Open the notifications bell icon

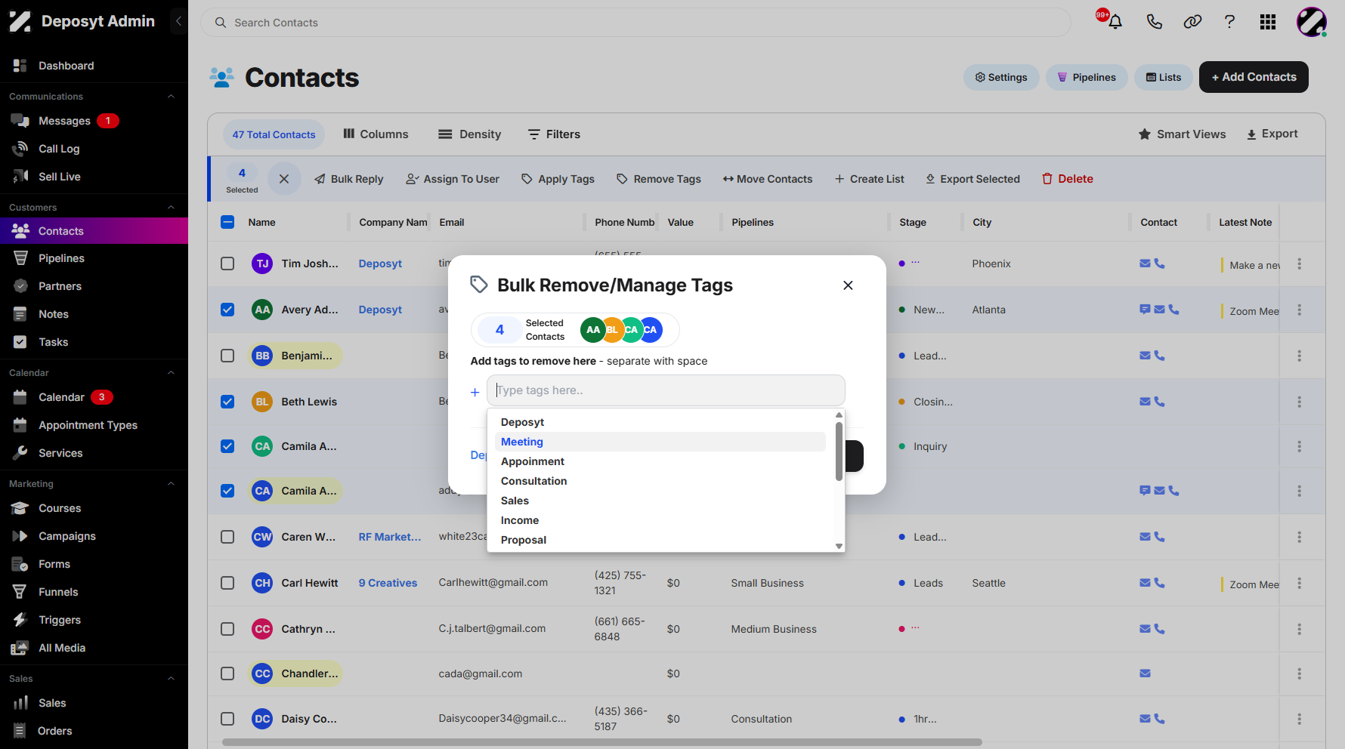coord(1115,22)
